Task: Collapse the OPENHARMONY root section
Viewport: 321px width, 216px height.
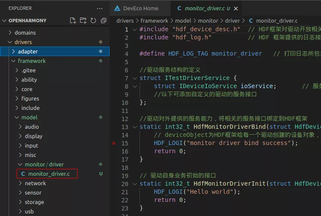Action: click(4, 21)
